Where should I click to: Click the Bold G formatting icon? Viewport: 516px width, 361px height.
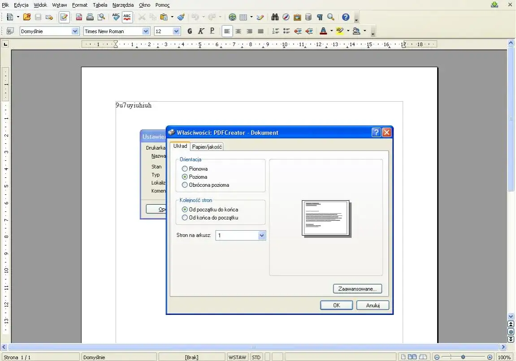click(x=190, y=31)
